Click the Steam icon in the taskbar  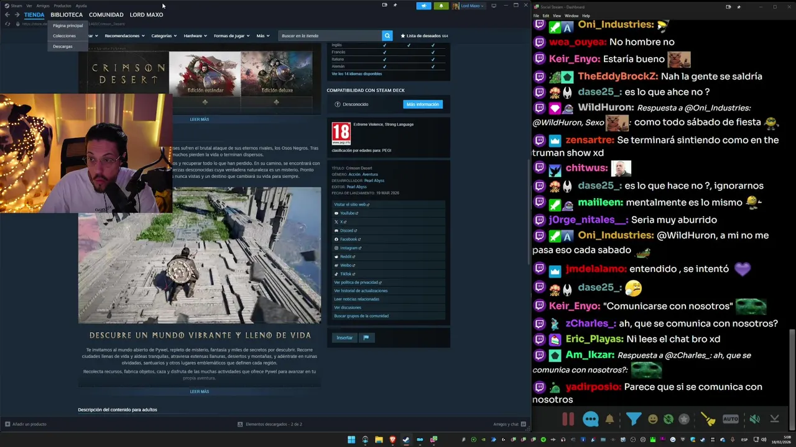coord(406,440)
